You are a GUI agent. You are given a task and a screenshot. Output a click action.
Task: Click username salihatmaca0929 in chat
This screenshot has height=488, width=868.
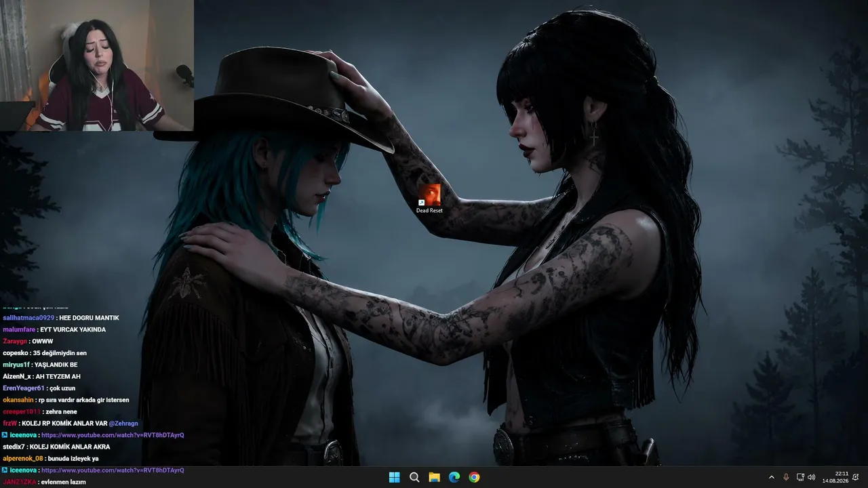pyautogui.click(x=28, y=318)
